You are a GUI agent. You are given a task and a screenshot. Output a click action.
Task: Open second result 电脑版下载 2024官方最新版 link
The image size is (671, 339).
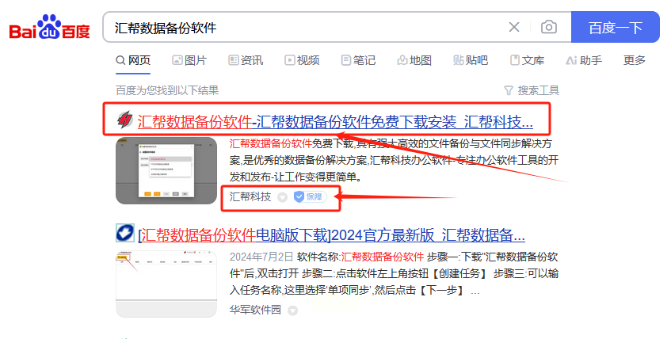click(331, 235)
